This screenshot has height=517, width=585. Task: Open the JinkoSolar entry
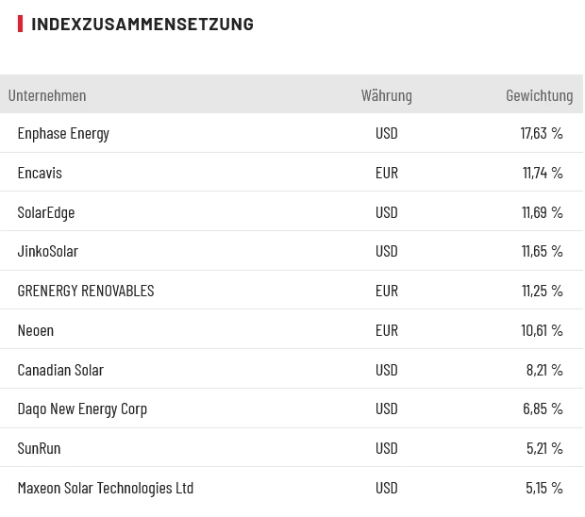point(48,251)
